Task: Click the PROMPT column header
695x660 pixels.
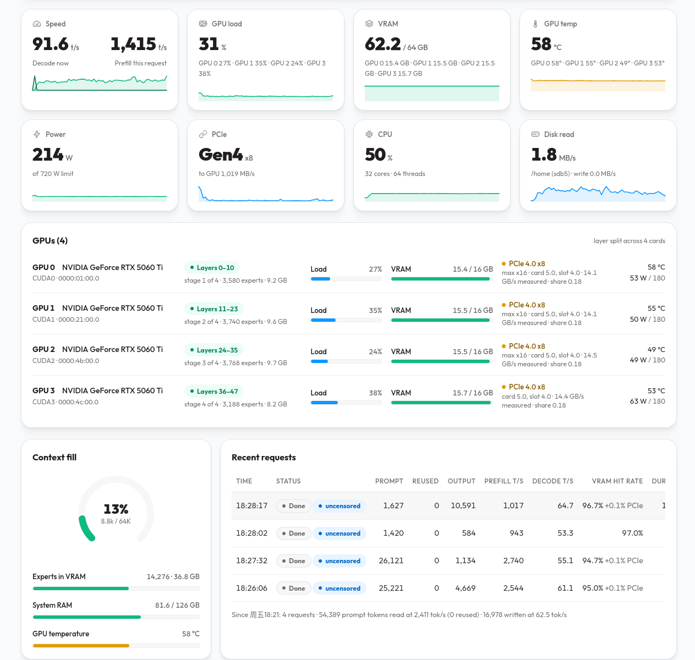Action: point(389,481)
